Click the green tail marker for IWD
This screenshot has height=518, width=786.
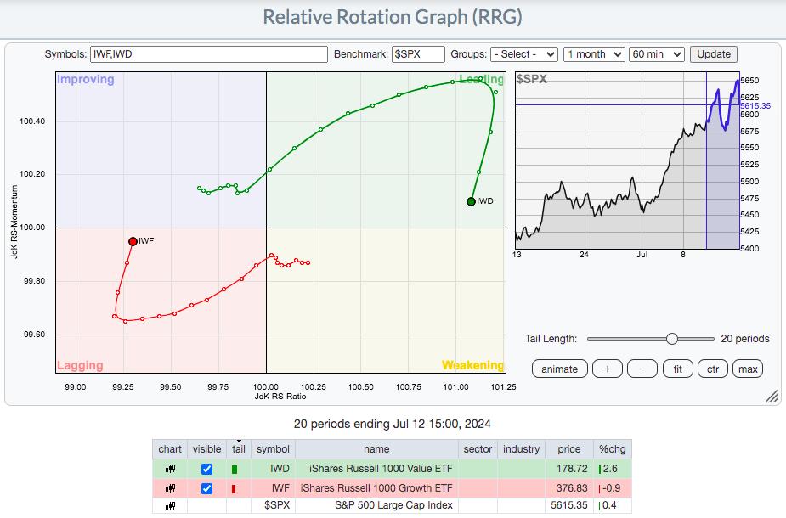(x=235, y=469)
